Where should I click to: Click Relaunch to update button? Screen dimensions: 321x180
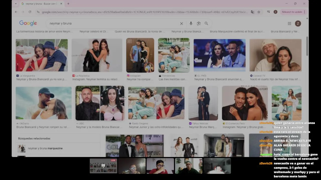(293, 12)
